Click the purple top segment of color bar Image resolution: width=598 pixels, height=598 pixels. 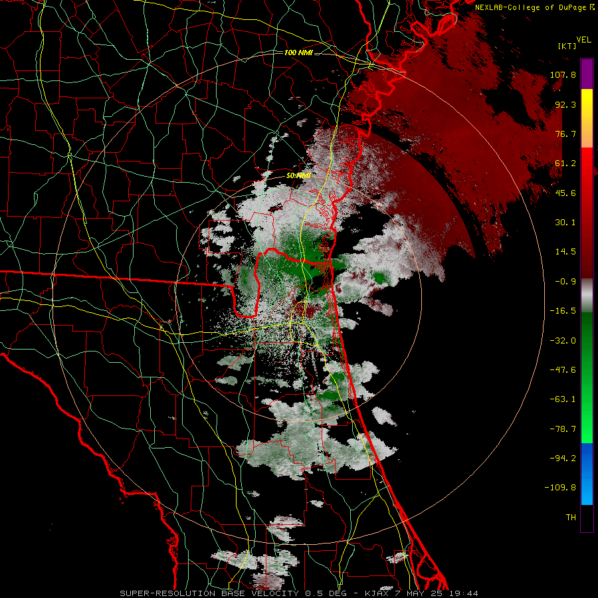587,74
